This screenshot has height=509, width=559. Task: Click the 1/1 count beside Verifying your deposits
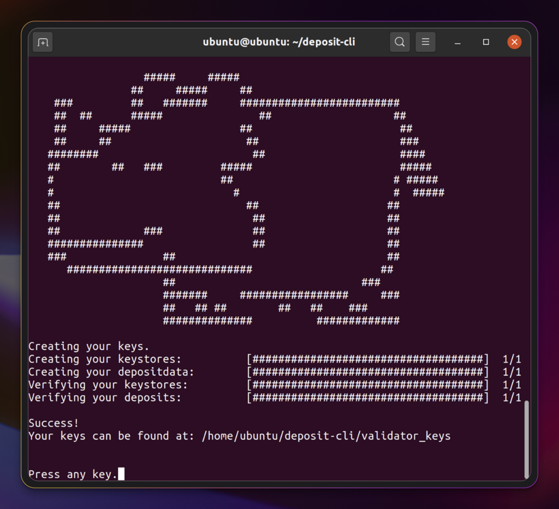pos(512,398)
